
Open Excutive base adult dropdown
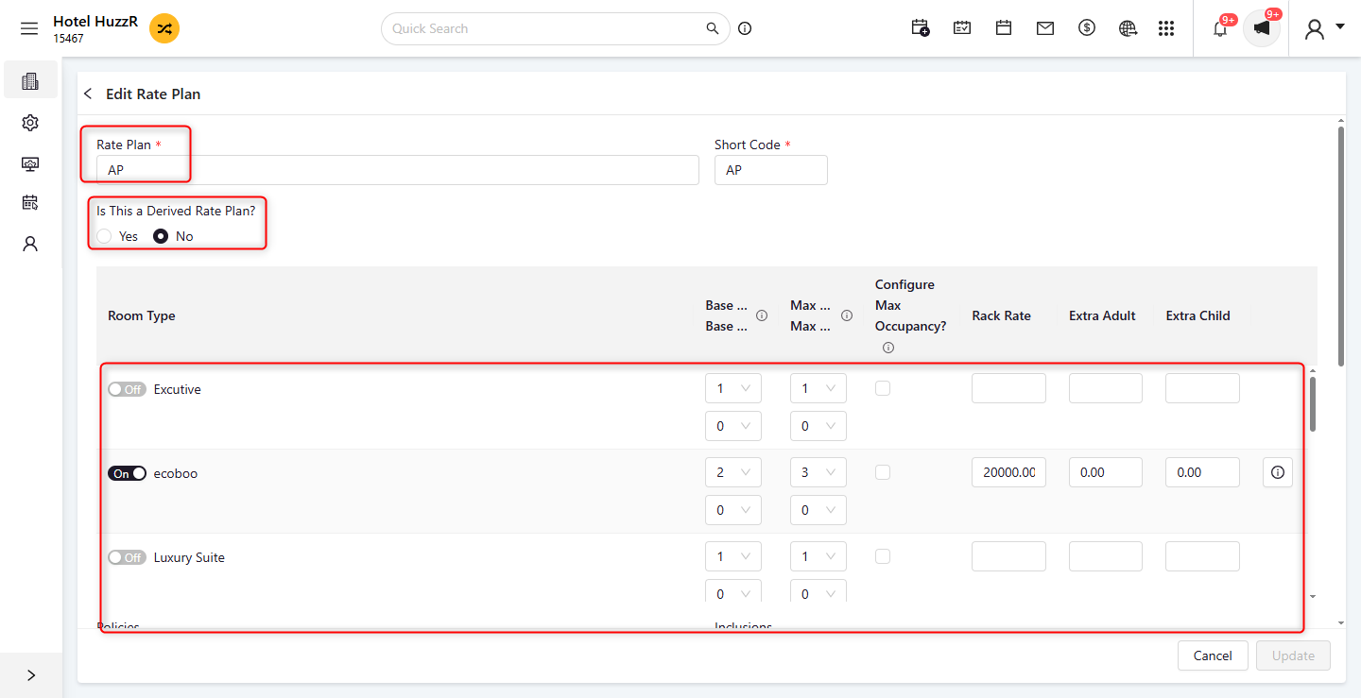pos(733,388)
